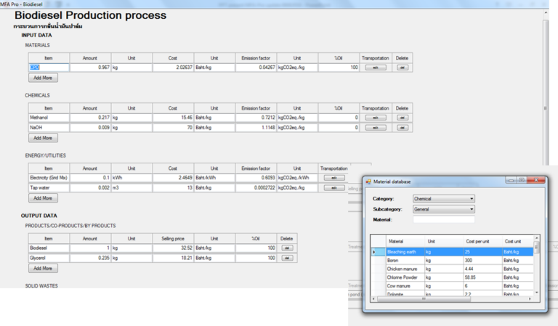Delete the Biodiesel product row
558x326 pixels.
point(286,248)
